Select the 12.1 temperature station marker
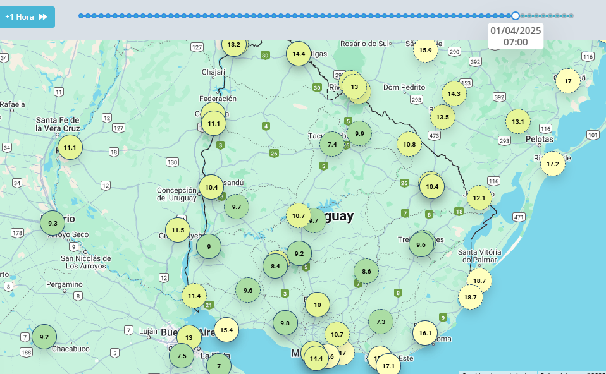606x374 pixels. click(479, 198)
